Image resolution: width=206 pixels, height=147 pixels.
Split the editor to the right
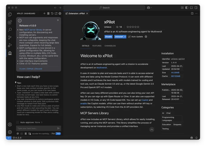point(192,14)
